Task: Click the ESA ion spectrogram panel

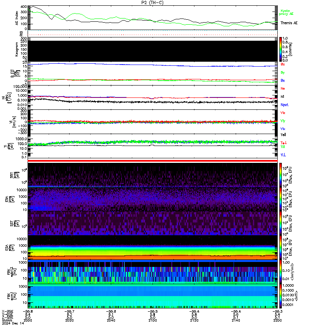Action: pos(152,199)
